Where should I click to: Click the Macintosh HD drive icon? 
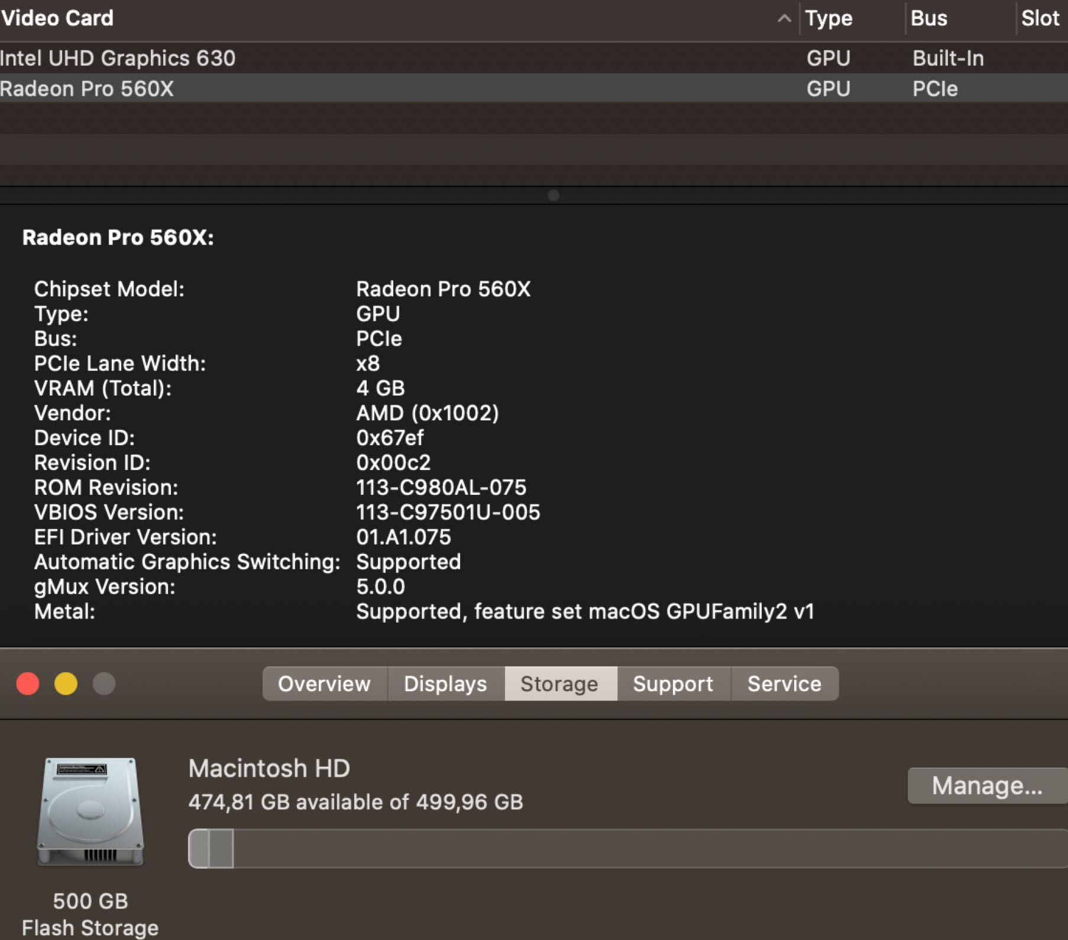[90, 812]
